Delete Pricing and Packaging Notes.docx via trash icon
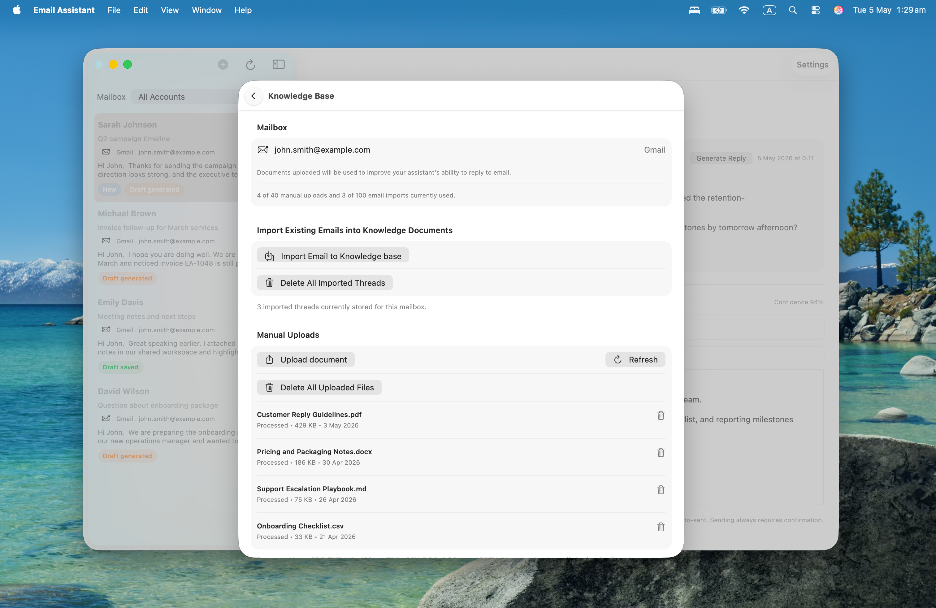Image resolution: width=936 pixels, height=608 pixels. [x=661, y=452]
